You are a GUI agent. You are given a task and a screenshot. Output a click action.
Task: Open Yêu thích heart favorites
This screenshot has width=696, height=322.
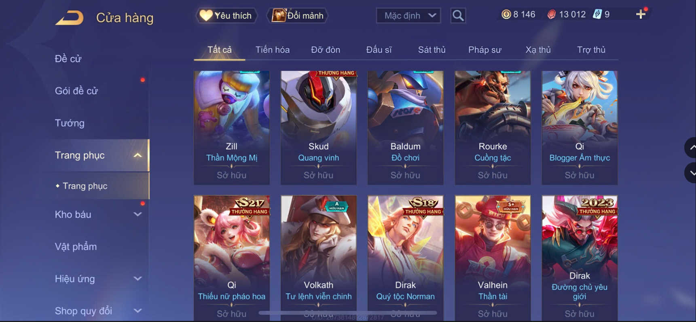[226, 16]
